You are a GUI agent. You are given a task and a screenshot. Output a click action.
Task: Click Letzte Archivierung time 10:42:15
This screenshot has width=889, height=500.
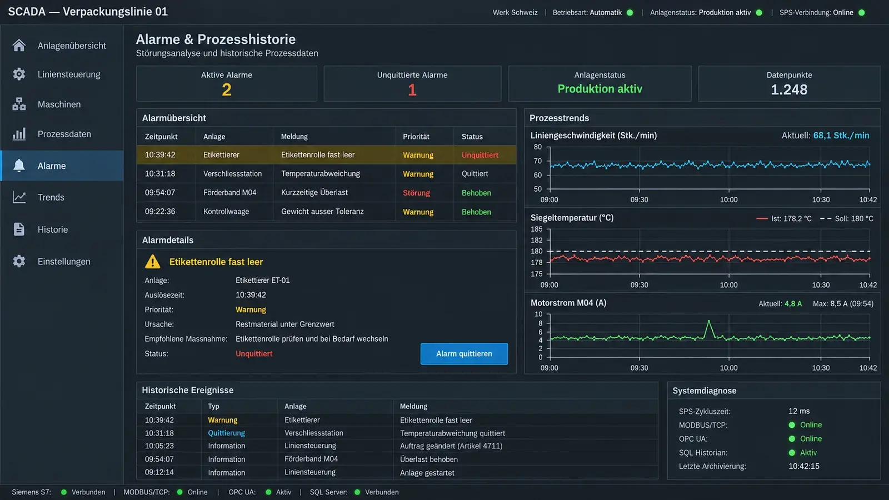(x=804, y=467)
